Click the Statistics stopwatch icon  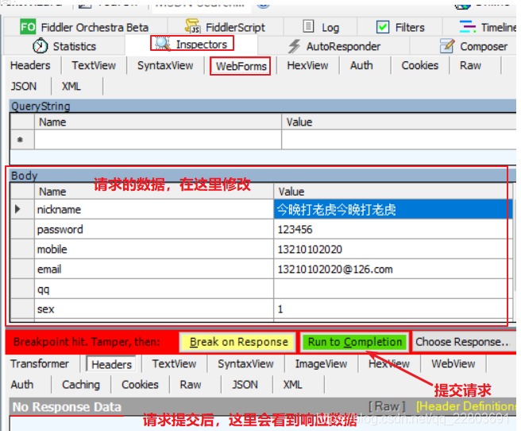(41, 46)
